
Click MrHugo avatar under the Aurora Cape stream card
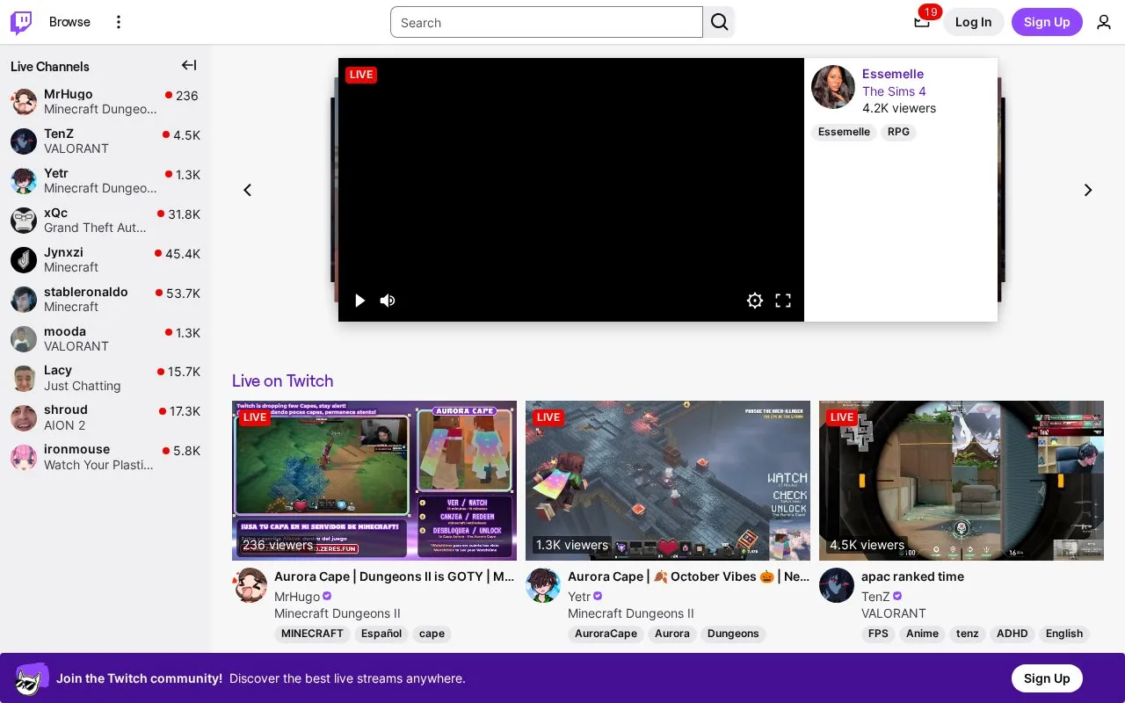250,585
